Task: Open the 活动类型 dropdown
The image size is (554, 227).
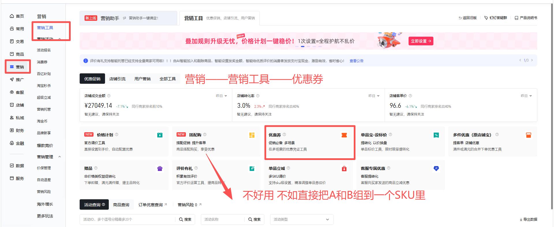Action: pos(302,219)
